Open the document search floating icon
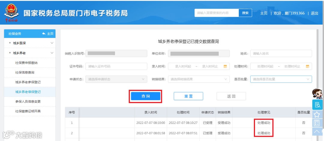 (x=317, y=105)
